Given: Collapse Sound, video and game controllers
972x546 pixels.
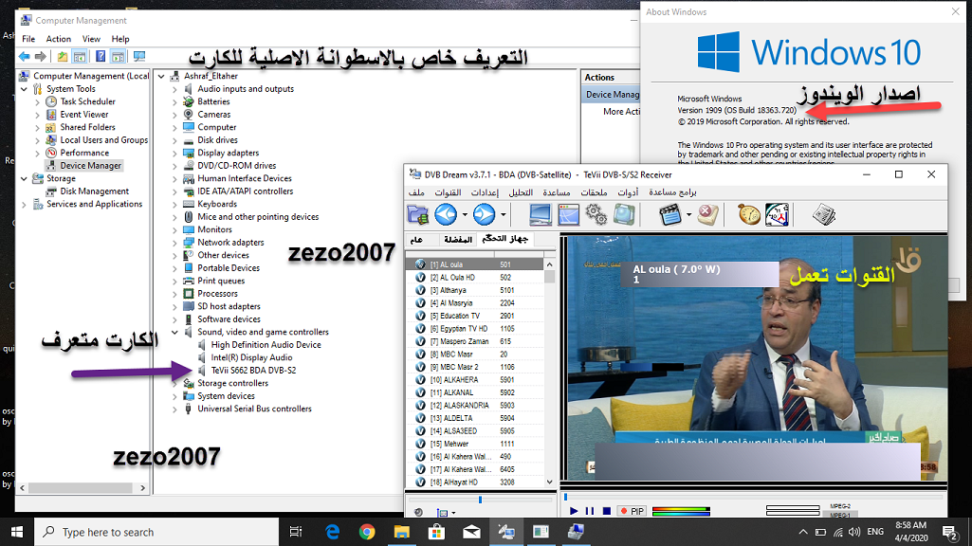Looking at the screenshot, I should point(174,332).
